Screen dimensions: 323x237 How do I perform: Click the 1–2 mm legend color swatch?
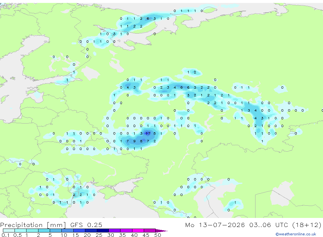point(32,231)
